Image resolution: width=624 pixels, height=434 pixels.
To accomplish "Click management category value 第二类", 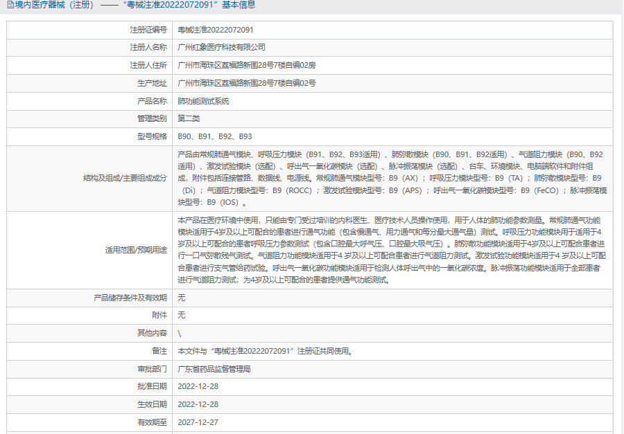I will point(189,118).
